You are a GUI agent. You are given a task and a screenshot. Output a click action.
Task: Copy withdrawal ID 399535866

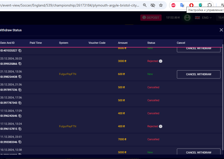point(20,64)
